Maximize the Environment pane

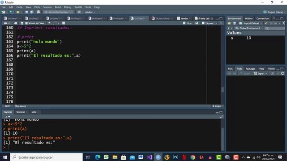[282, 19]
